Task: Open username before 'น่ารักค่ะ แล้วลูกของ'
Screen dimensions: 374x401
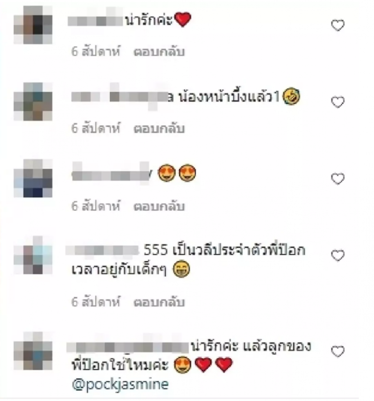Action: pos(128,346)
